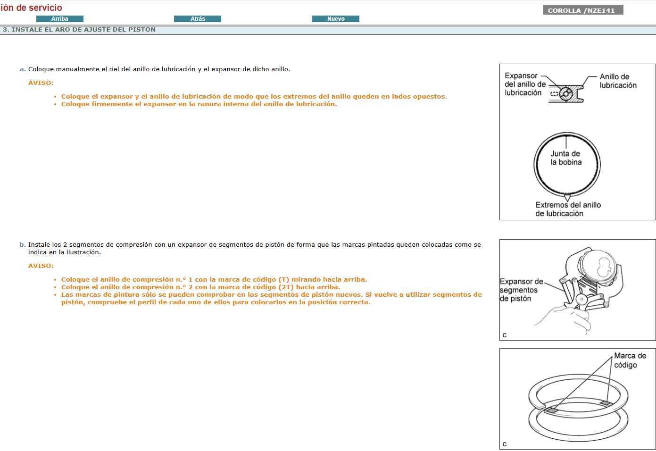Open the oil ring expander diagram illustration
656x451 pixels.
[577, 142]
